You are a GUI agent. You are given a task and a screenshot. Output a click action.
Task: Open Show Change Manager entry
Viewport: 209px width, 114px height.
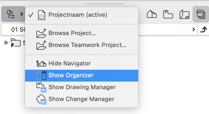pos(82,99)
